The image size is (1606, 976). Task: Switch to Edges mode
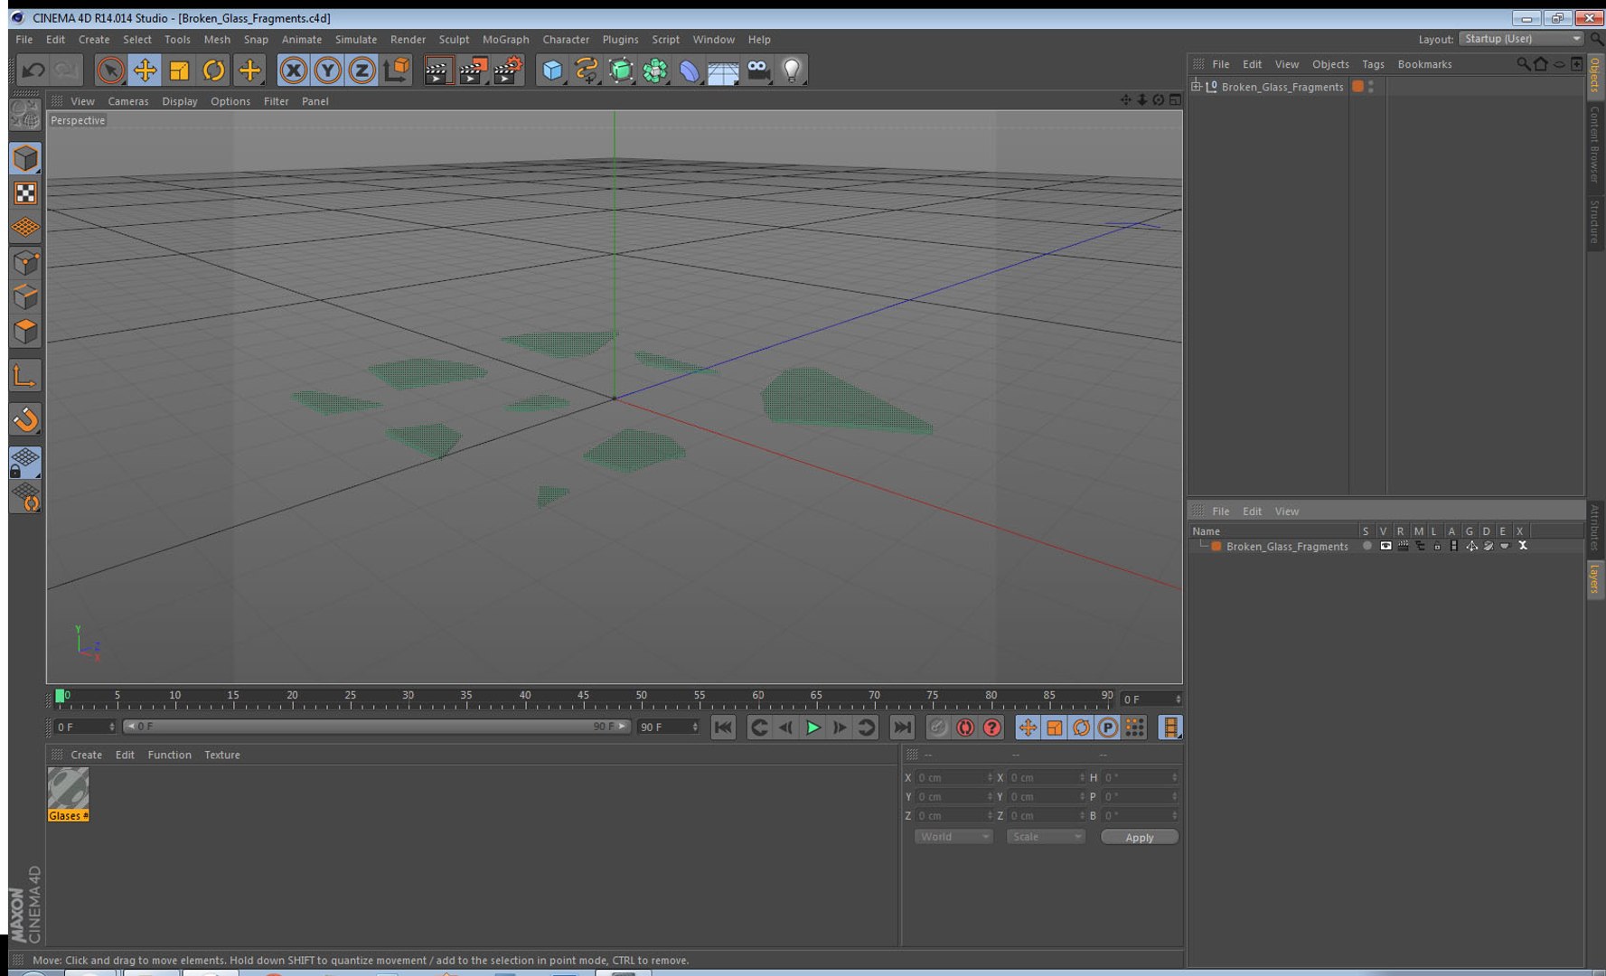point(25,296)
